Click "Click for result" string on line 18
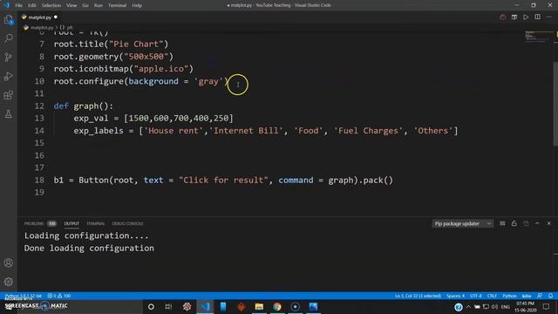The width and height of the screenshot is (558, 314). [x=223, y=181]
